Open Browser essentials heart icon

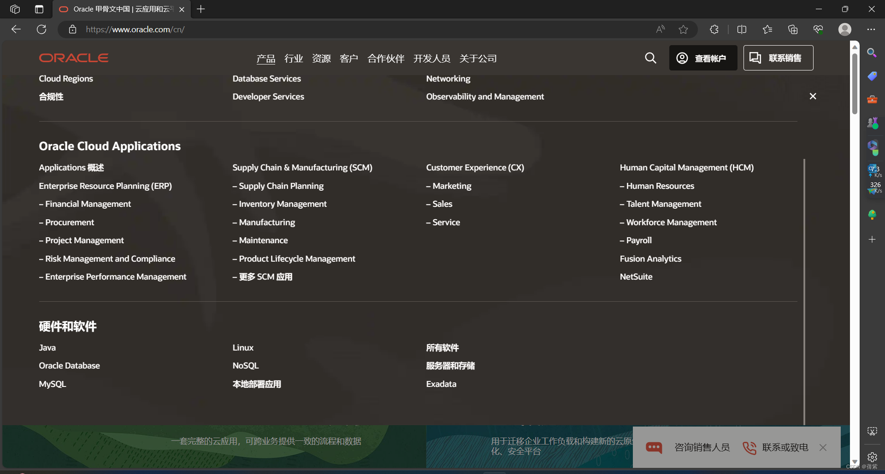(818, 29)
